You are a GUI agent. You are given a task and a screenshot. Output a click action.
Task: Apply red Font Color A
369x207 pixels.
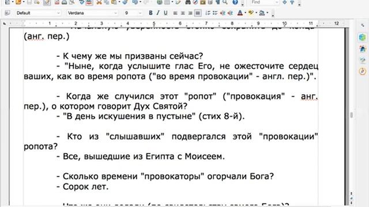coord(240,13)
